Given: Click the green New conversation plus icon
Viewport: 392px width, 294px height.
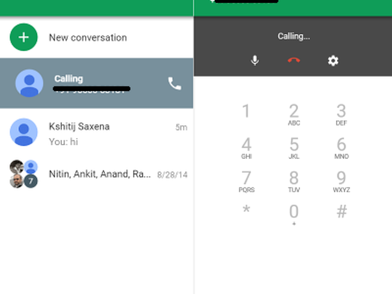Looking at the screenshot, I should [x=24, y=37].
